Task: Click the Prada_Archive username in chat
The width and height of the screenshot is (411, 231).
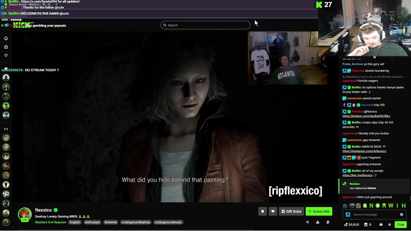Action: pos(352,64)
